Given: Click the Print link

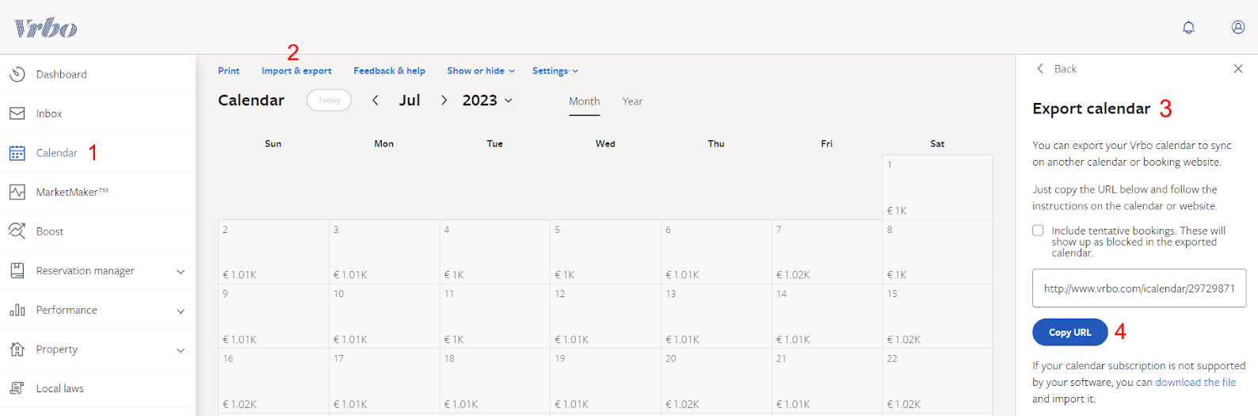Looking at the screenshot, I should (x=229, y=71).
